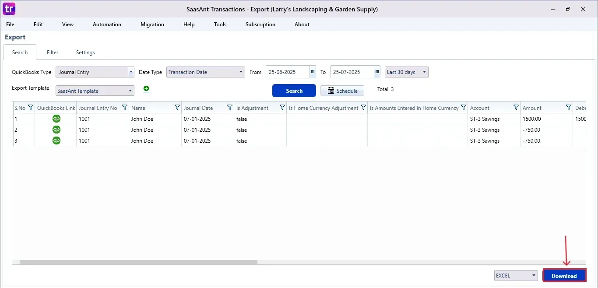Click the S.No column filter icon
Image resolution: width=598 pixels, height=288 pixels.
(30, 107)
